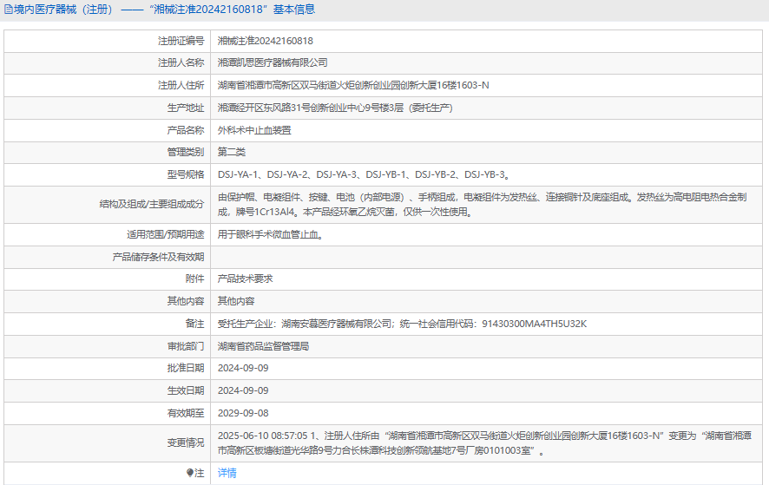Click the 产品名称 label
This screenshot has height=485, width=769.
tap(186, 130)
